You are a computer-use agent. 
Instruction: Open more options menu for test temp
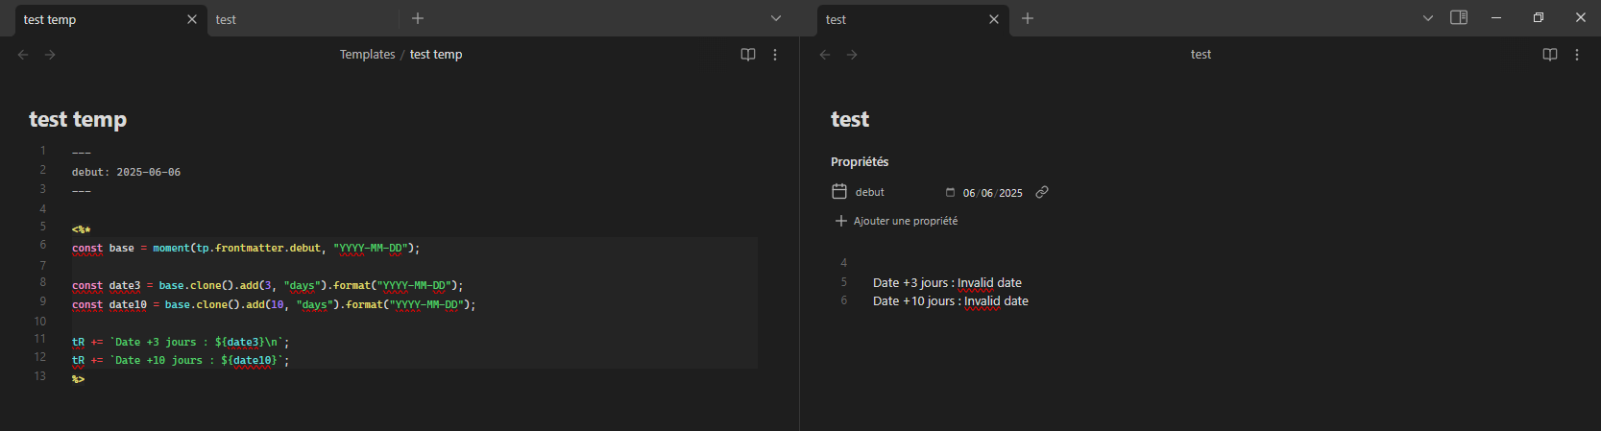[775, 55]
